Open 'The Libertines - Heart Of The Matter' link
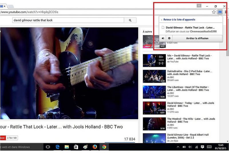 tap(188, 89)
